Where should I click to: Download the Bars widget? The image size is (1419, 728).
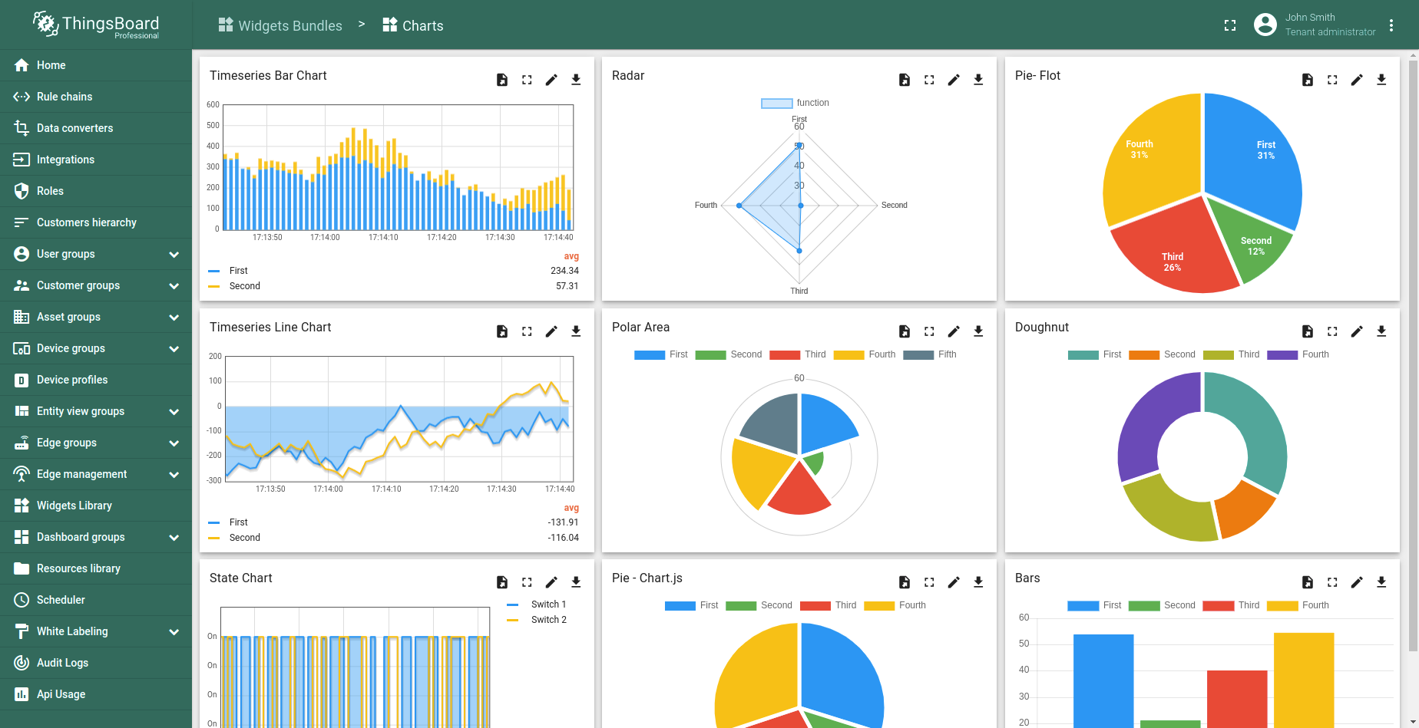pos(1381,582)
